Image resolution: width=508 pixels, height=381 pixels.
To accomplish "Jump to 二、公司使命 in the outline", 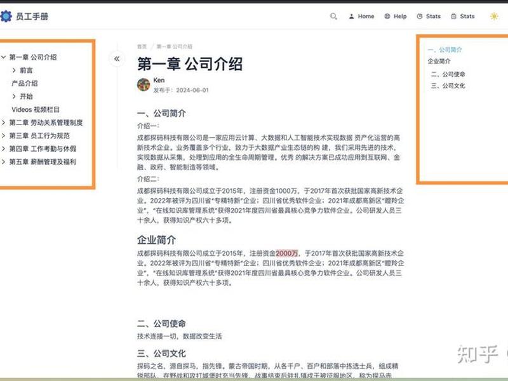I will [448, 74].
